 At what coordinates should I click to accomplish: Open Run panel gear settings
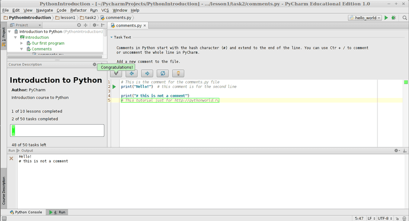click(x=397, y=151)
